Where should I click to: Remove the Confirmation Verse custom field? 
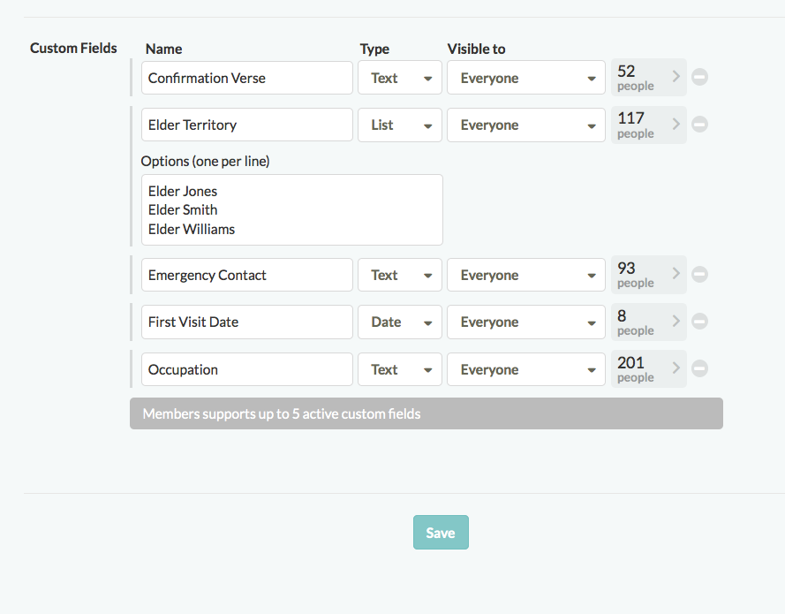[699, 78]
